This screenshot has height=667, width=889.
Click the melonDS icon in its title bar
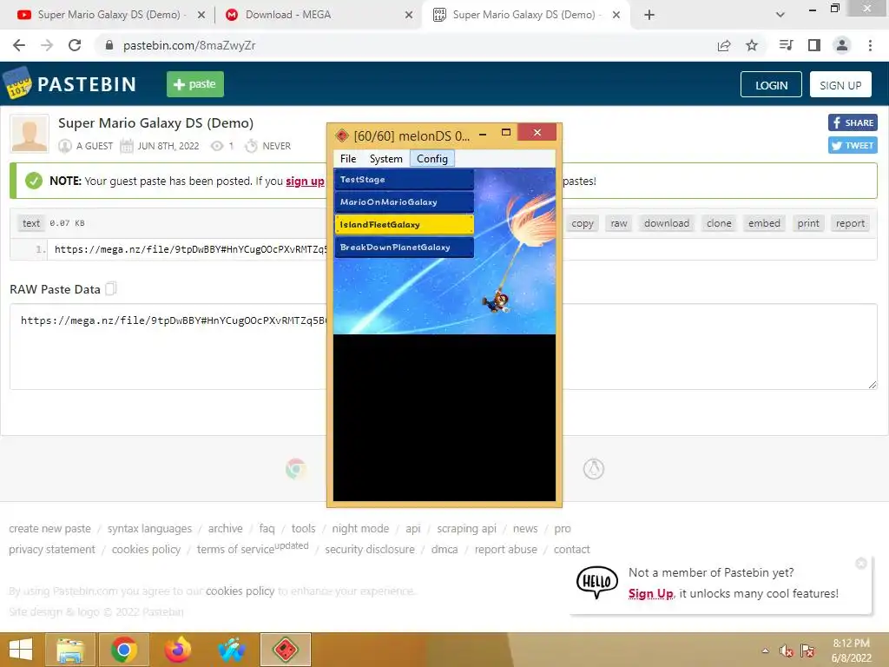pyautogui.click(x=342, y=135)
